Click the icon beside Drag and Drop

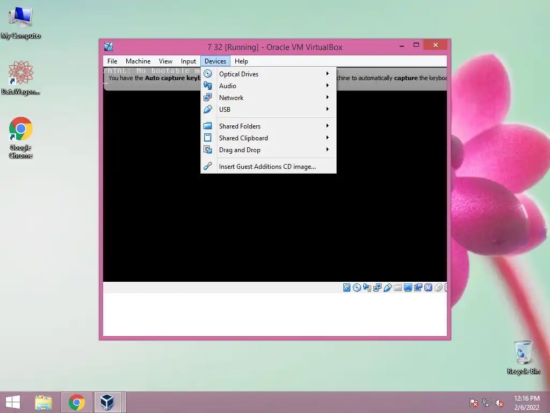click(208, 149)
